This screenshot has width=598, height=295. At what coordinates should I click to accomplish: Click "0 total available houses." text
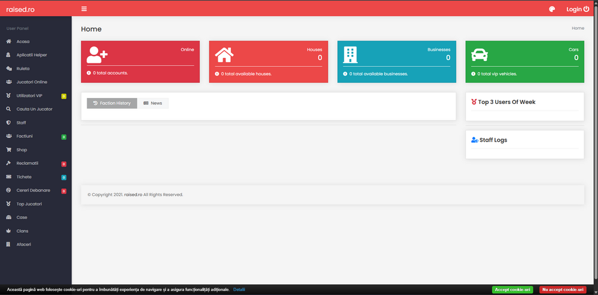coord(246,74)
